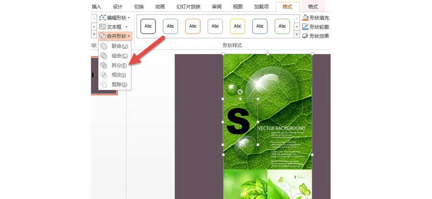Viewport: 432px width, 199px height.
Task: Select the pink 格式 tab
Action: point(312,7)
